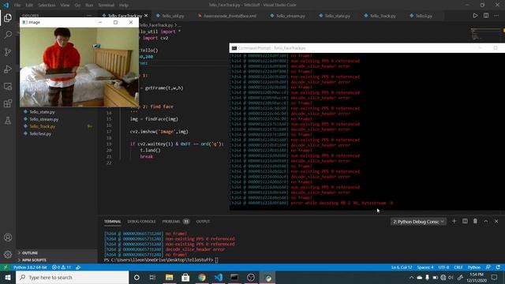Click the remote indicator in status bar
505x284 pixels.
(6, 267)
